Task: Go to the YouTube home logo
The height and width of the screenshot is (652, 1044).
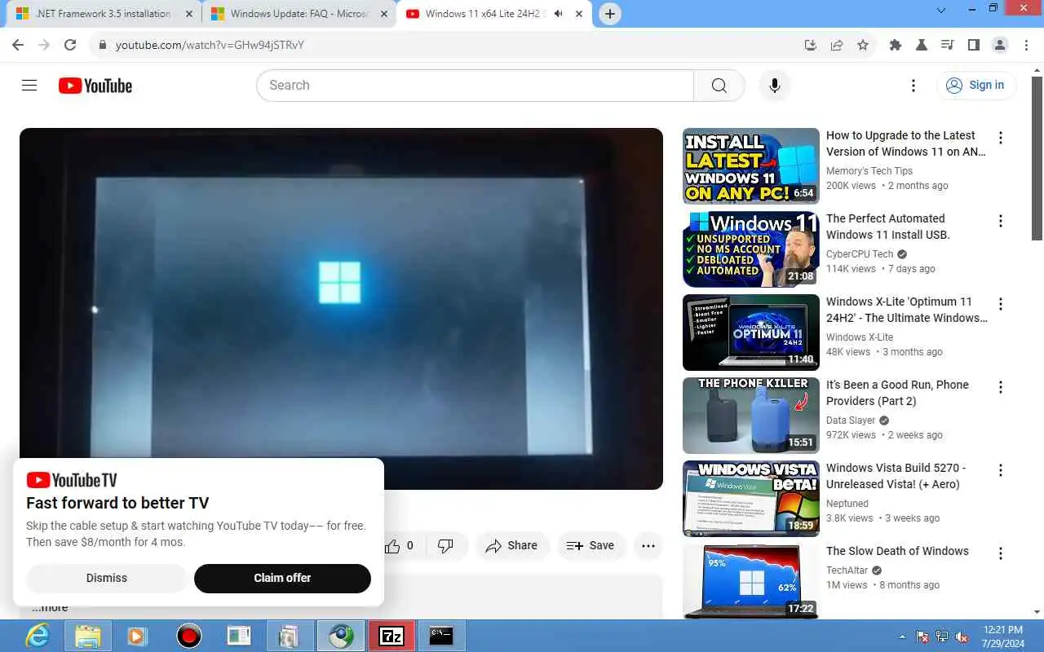Action: [95, 86]
